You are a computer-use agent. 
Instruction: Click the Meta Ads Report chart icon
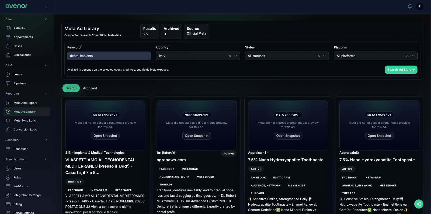[8, 103]
